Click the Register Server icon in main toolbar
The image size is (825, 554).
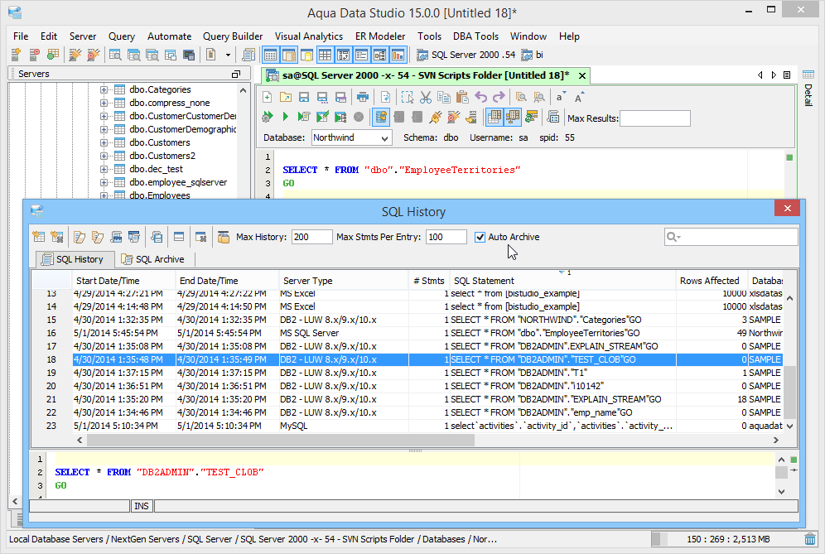click(17, 55)
